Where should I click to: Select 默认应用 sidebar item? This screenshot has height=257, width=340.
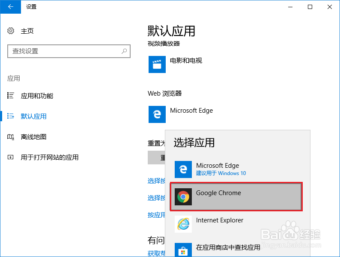[x=33, y=117]
